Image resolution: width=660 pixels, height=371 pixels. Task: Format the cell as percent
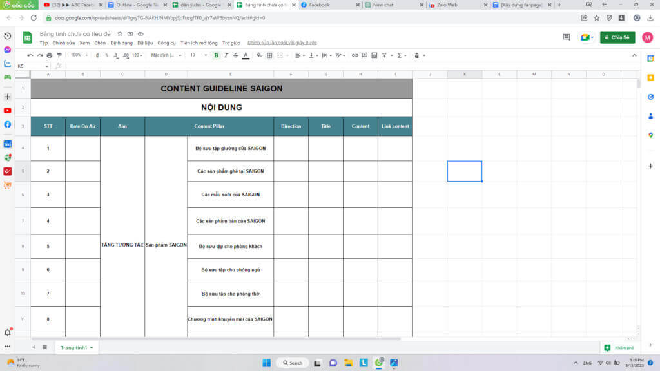[107, 55]
